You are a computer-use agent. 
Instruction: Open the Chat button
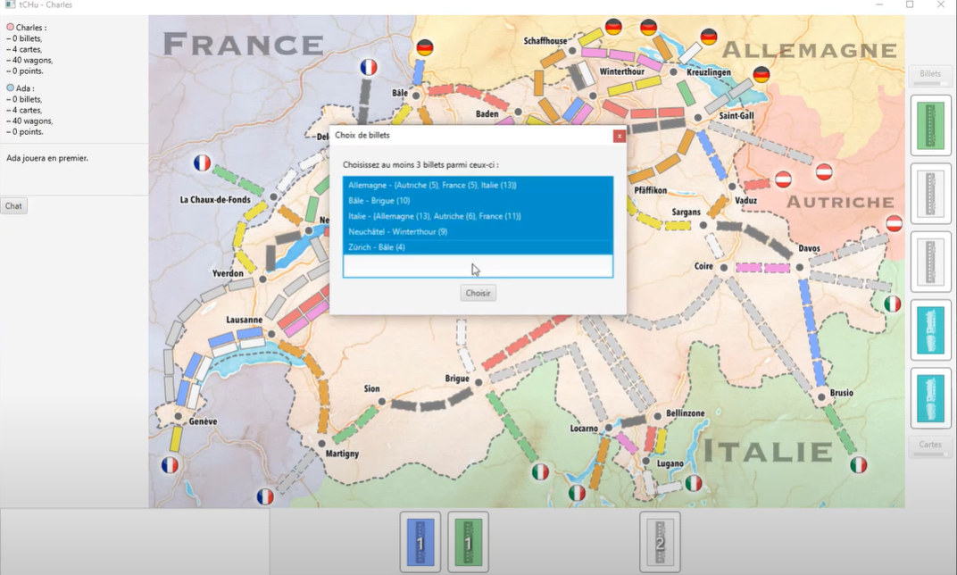click(x=13, y=205)
